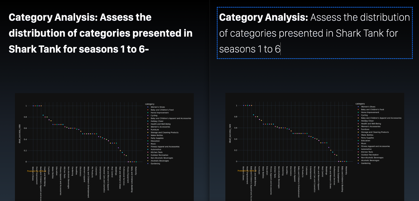Screen dimensions: 419x201
Task: Toggle Storage and Cleaning Products in right legend
Action: (x=375, y=132)
